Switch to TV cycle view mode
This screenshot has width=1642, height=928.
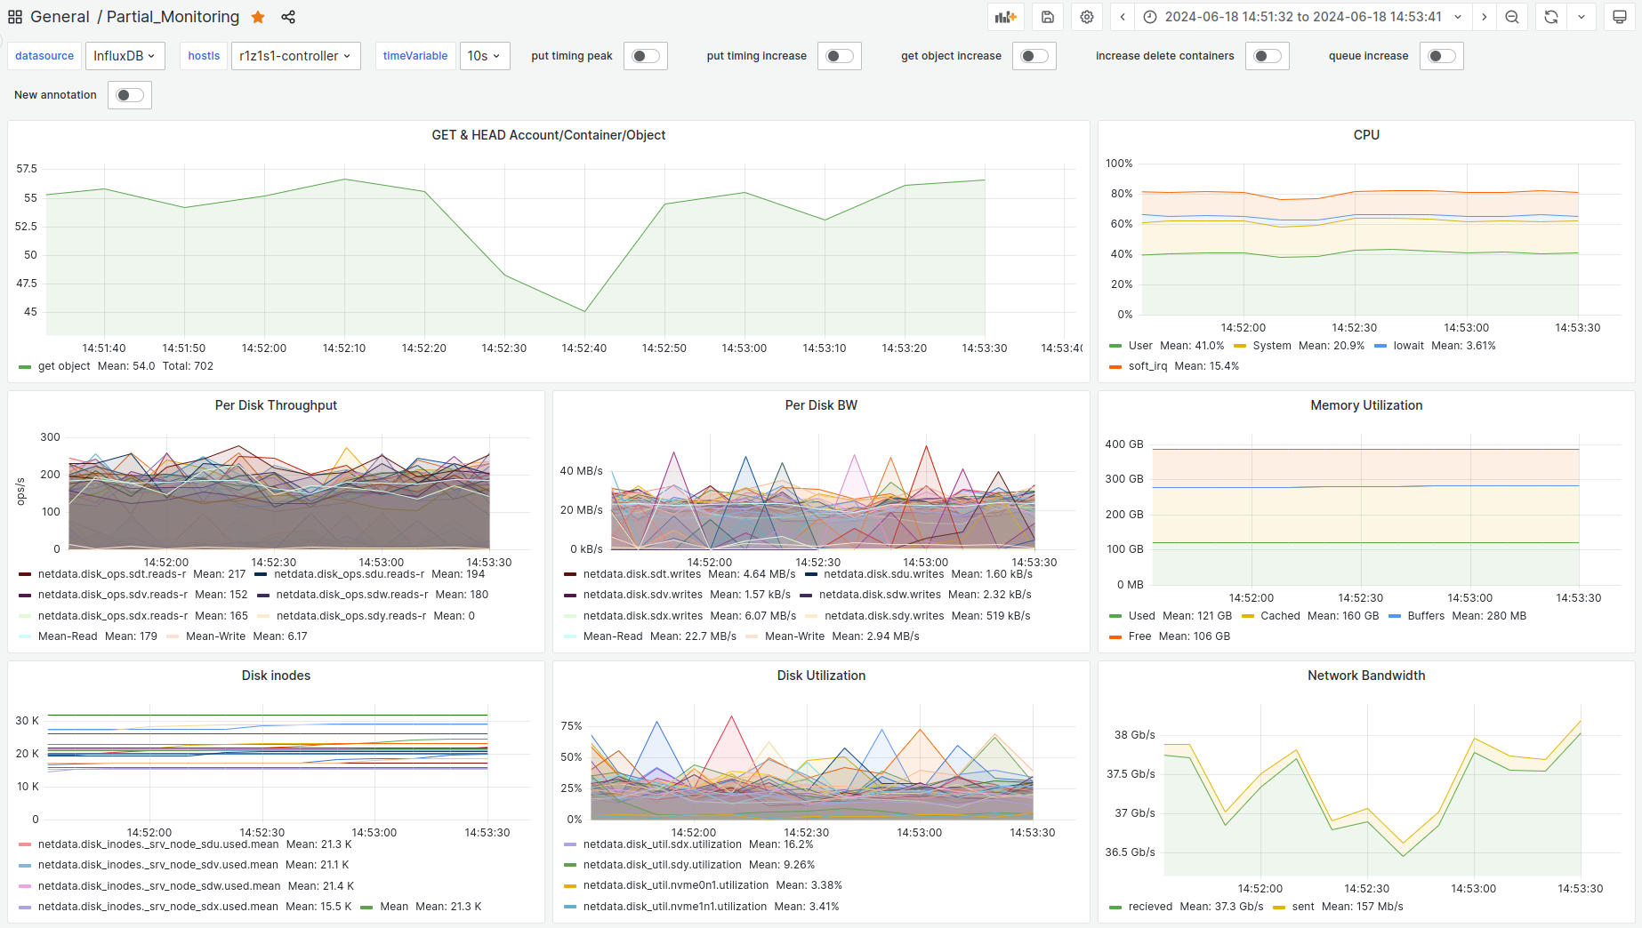1620,17
